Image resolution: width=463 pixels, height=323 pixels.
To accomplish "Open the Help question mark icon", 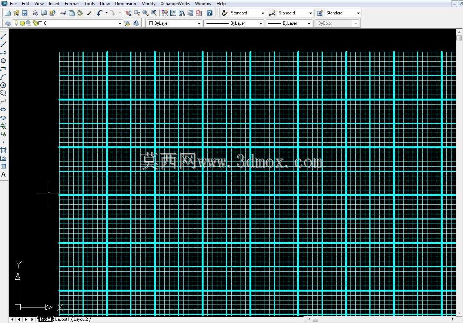I will tap(209, 13).
